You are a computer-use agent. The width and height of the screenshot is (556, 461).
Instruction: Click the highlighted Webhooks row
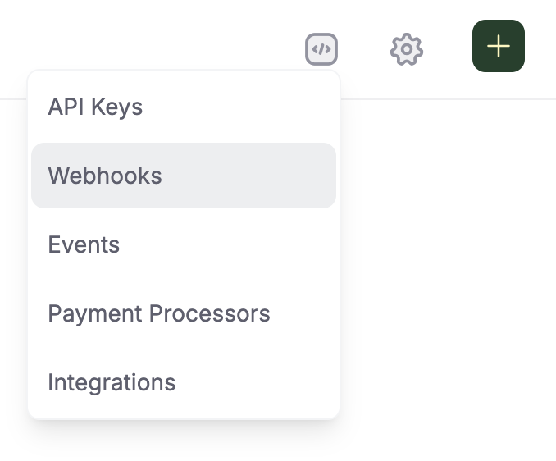pyautogui.click(x=184, y=176)
